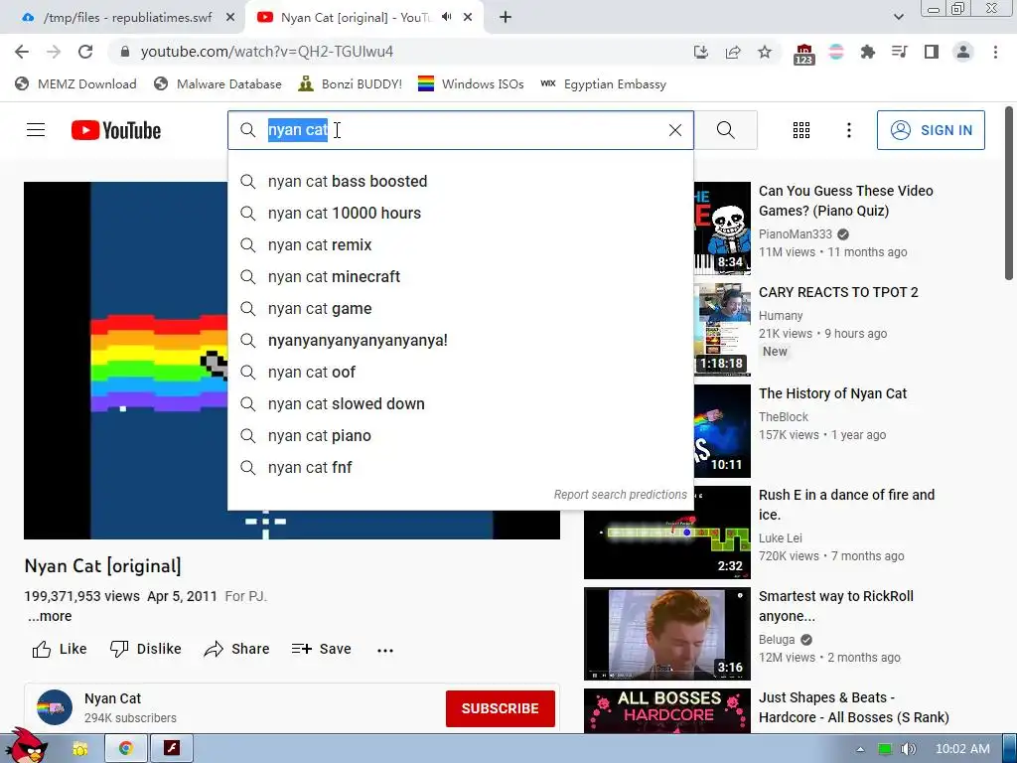
Task: Open Can You Guess These Video Games video
Action: pos(846,201)
